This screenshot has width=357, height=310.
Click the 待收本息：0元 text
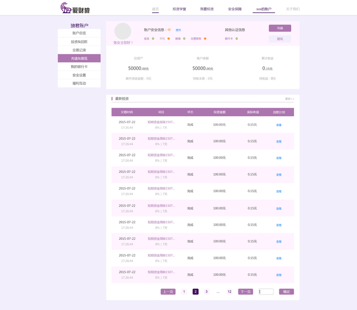(x=203, y=79)
